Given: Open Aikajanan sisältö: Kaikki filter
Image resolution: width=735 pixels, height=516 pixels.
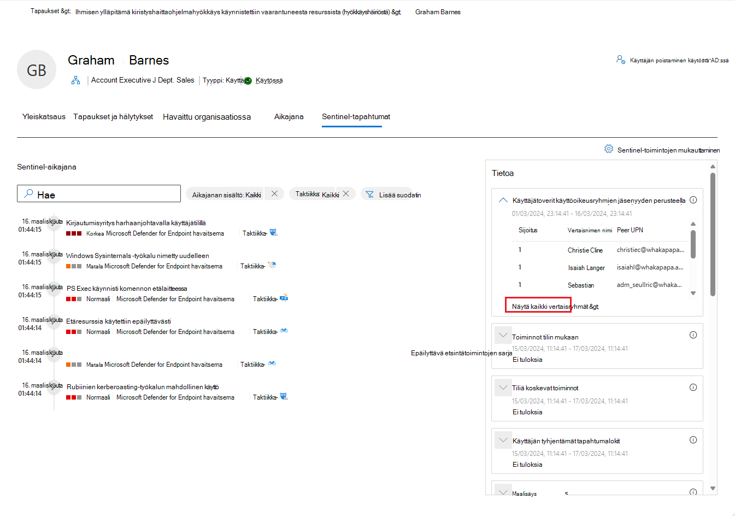Looking at the screenshot, I should 226,195.
